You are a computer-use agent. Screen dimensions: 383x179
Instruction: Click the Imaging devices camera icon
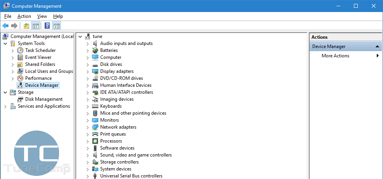click(x=95, y=99)
